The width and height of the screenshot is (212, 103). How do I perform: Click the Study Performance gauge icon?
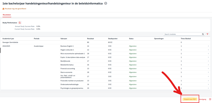20,23
